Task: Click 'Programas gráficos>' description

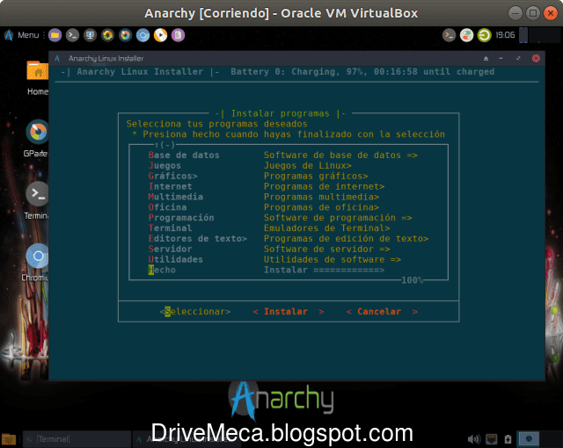Action: [x=316, y=176]
